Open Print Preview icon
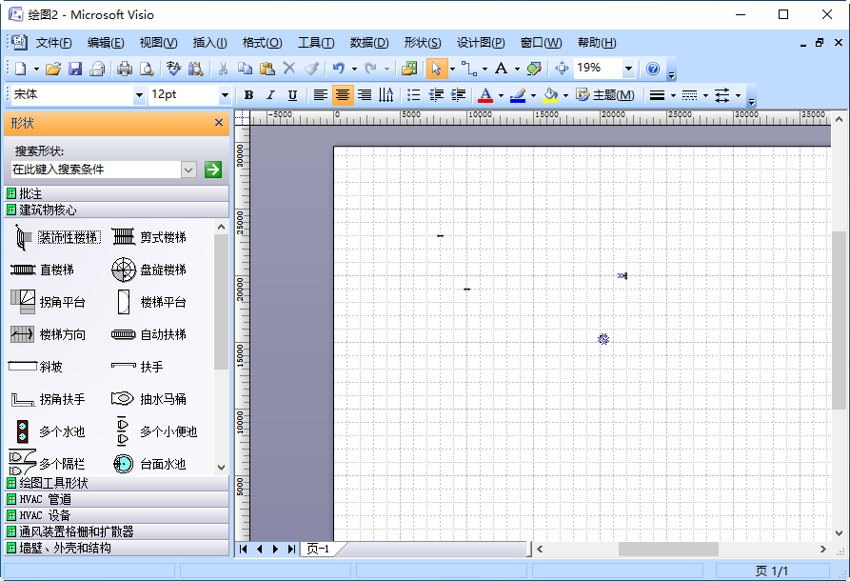Viewport: 850px width, 581px height. click(147, 69)
